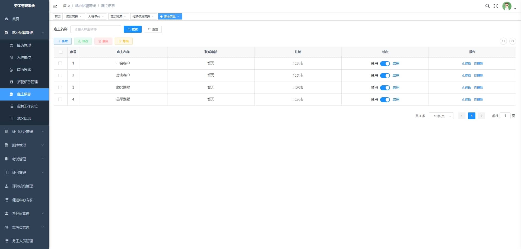Check the 房山客户 row checkbox
The height and width of the screenshot is (249, 521).
tap(60, 75)
